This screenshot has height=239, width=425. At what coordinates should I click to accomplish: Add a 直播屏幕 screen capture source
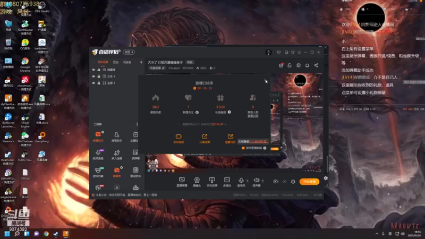(x=182, y=182)
